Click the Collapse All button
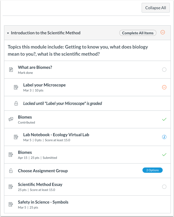The height and width of the screenshot is (217, 174). (x=156, y=8)
